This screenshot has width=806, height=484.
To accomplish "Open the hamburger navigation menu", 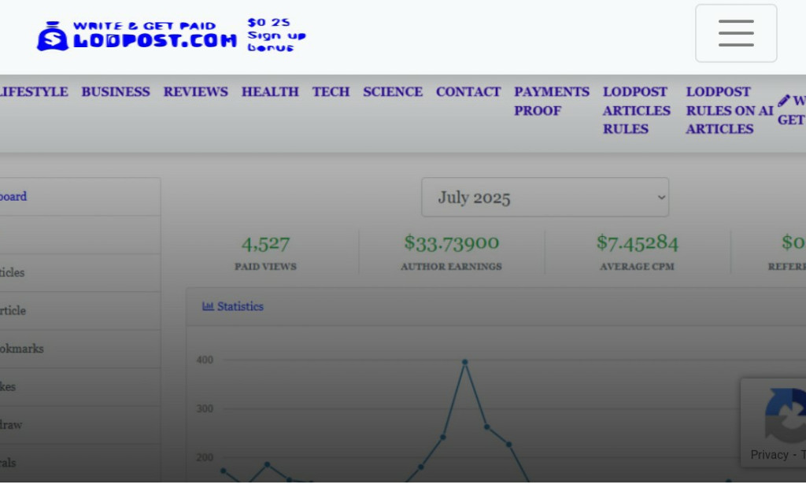I will 735,33.
